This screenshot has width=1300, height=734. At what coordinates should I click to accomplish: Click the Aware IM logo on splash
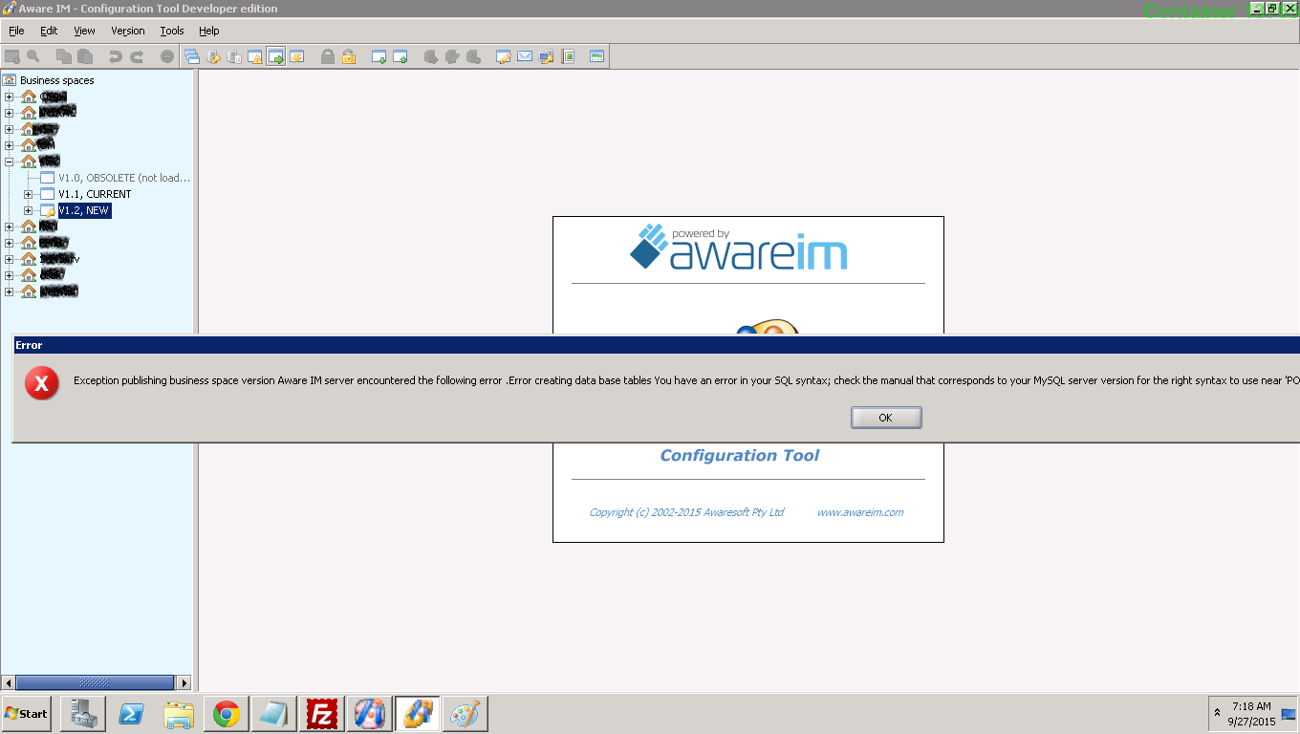738,248
